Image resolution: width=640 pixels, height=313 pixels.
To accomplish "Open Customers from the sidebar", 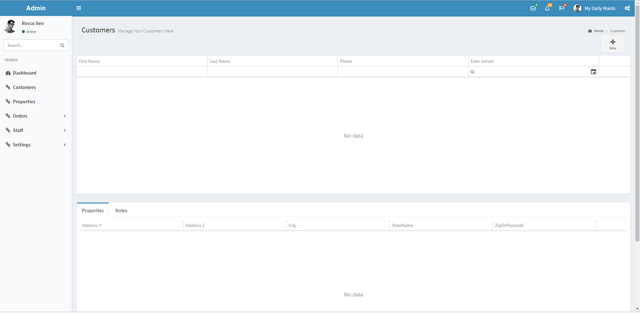I will [36, 87].
